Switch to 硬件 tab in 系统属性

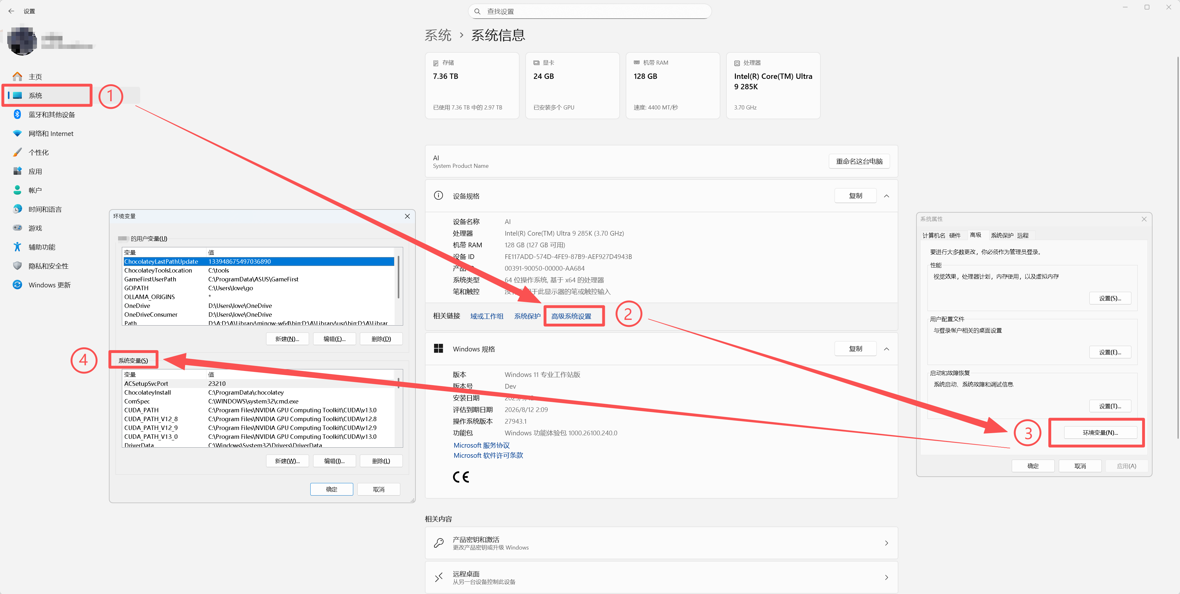(955, 235)
